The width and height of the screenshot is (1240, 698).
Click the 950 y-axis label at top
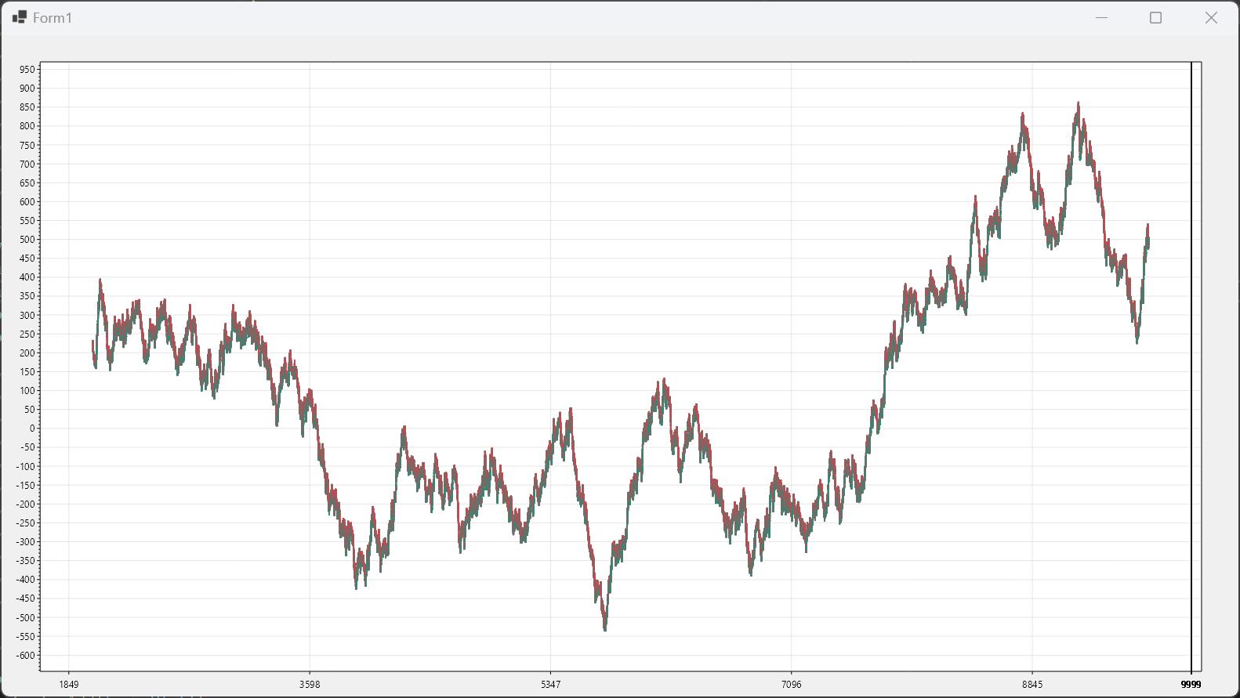click(27, 70)
